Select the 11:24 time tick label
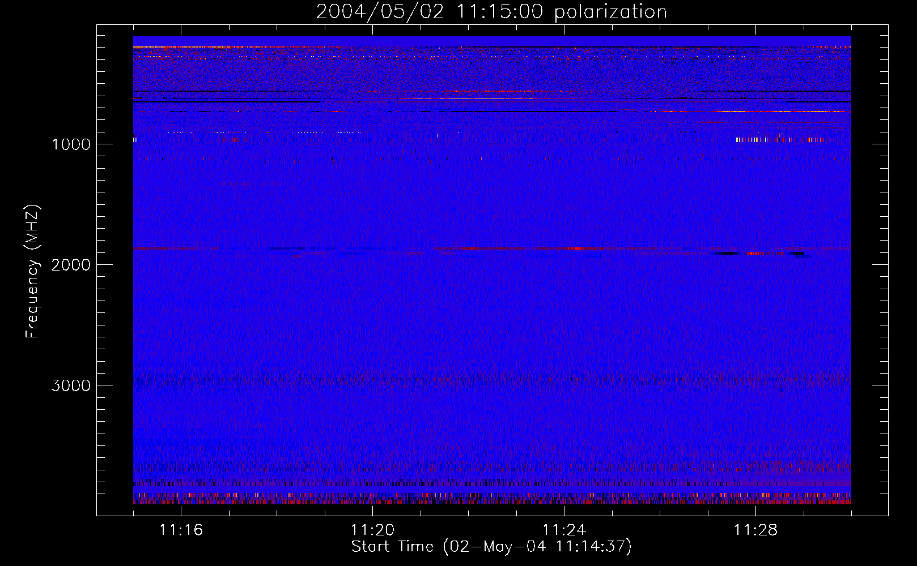Screen dimensions: 917x566 [x=564, y=530]
